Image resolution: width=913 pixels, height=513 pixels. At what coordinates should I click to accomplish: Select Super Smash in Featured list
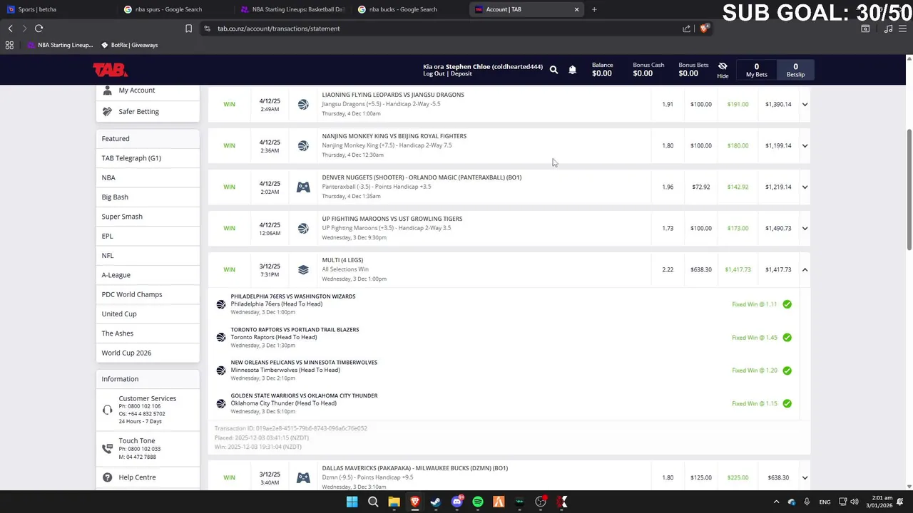pos(122,217)
